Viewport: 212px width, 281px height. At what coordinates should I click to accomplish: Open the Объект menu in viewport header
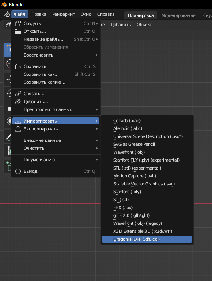point(144,25)
